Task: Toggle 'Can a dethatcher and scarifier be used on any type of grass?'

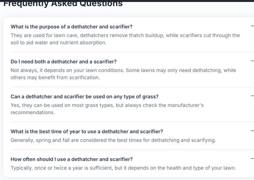Action: [84, 96]
